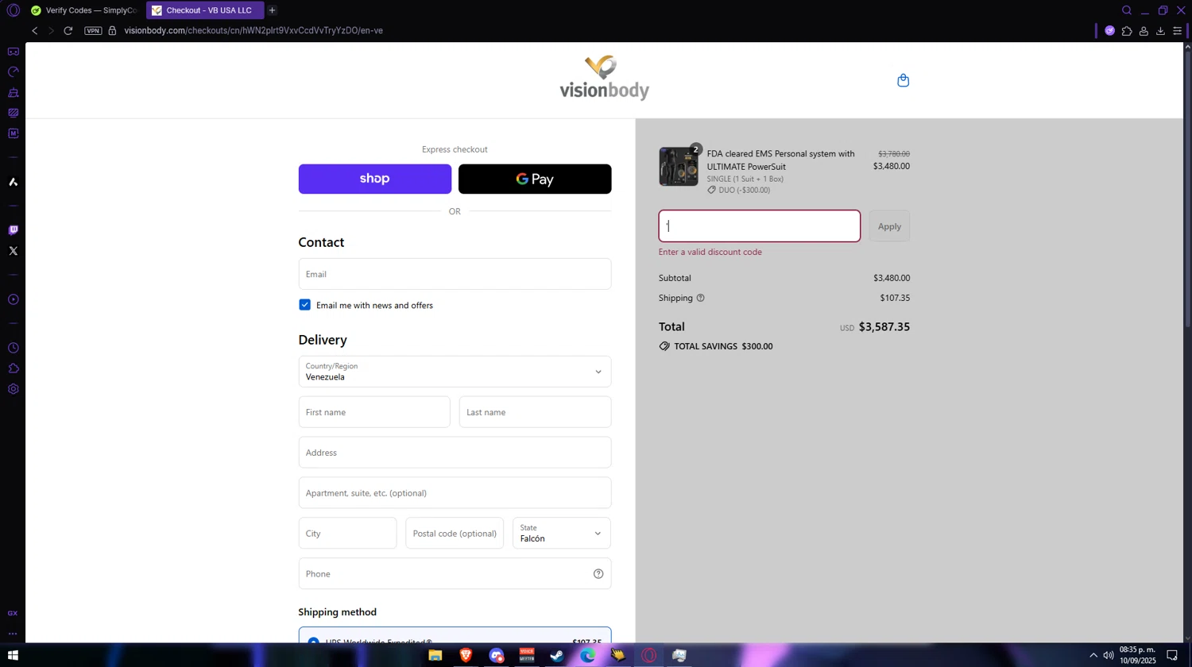1192x667 pixels.
Task: Click the Address field
Action: tap(455, 453)
